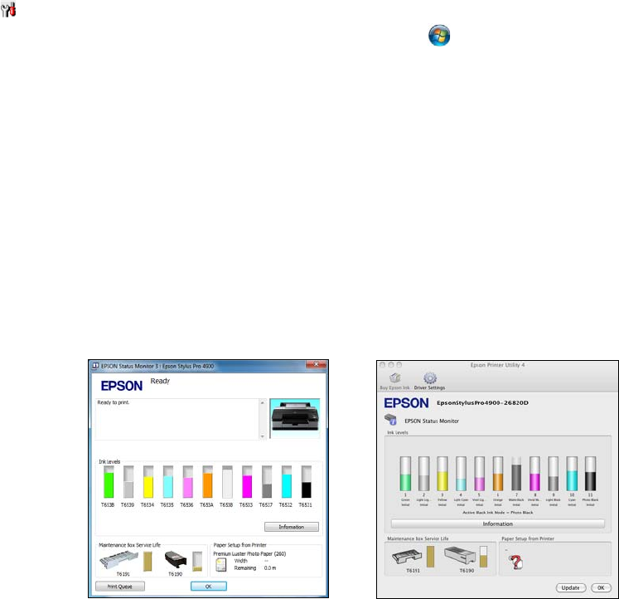The width and height of the screenshot is (619, 599).
Task: Click the wrench utility icon at top-left
Action: coord(8,9)
